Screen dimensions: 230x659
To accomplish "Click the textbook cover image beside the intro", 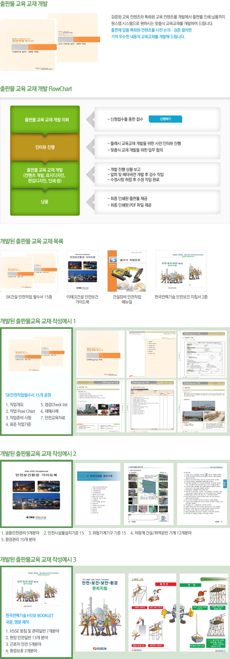I will pyautogui.click(x=50, y=42).
